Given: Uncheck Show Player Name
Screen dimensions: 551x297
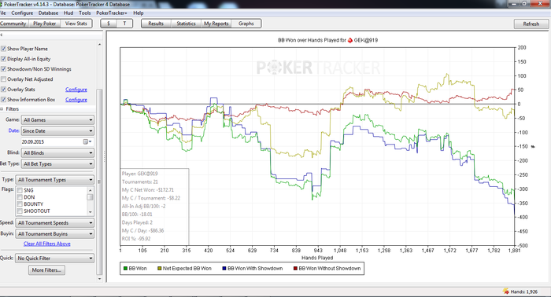Looking at the screenshot, I should click(x=3, y=49).
